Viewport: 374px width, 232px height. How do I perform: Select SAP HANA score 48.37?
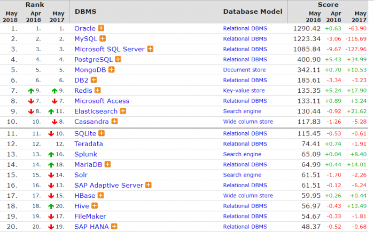[x=311, y=227]
